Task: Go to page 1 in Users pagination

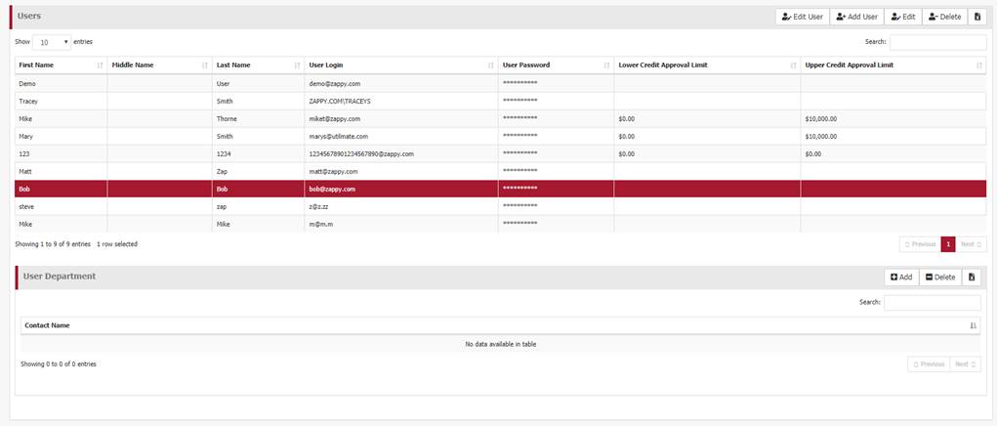Action: 947,244
